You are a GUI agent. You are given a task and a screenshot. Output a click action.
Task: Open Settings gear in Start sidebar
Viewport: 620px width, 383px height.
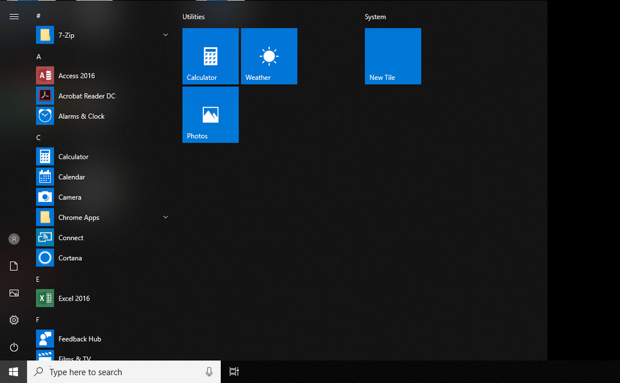pyautogui.click(x=14, y=320)
